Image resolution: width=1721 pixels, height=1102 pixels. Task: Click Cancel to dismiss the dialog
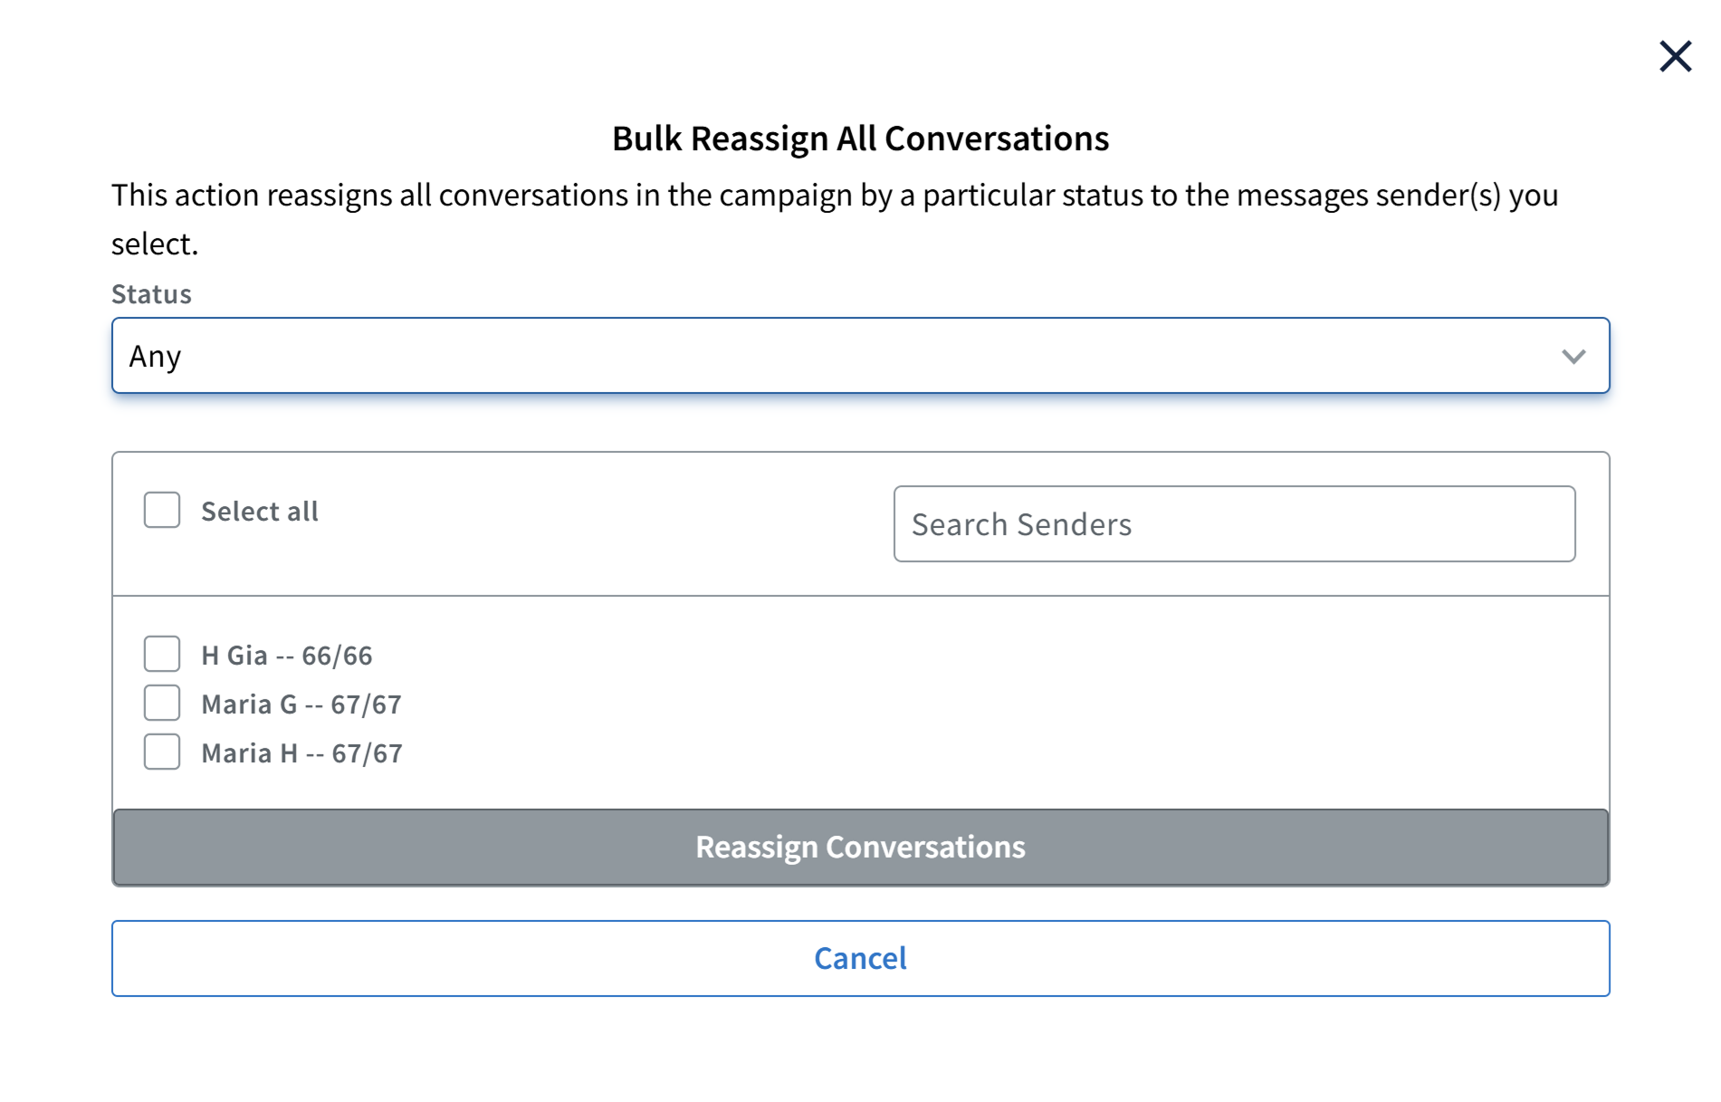pyautogui.click(x=860, y=958)
